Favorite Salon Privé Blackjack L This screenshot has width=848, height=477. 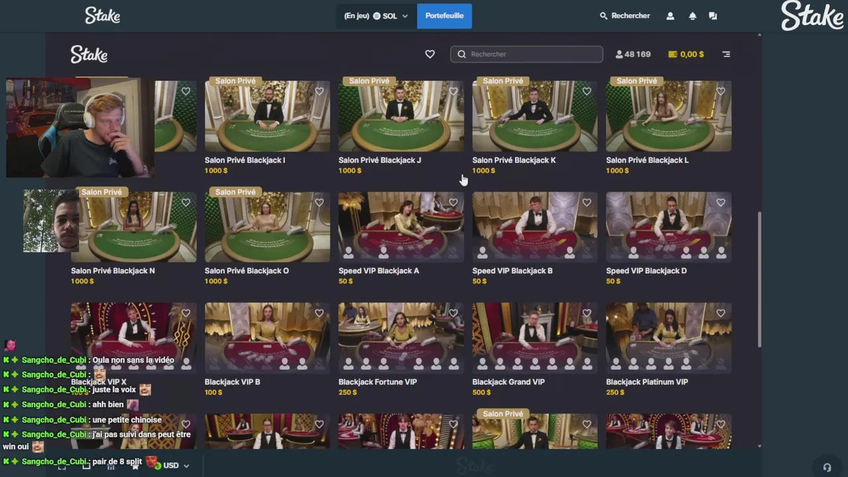(x=721, y=91)
